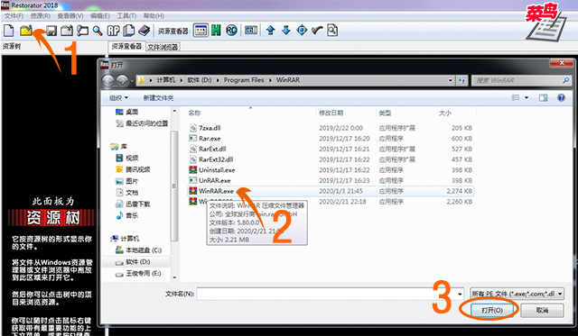Click the copy pages toolbar icon
The image size is (578, 336).
[128, 31]
